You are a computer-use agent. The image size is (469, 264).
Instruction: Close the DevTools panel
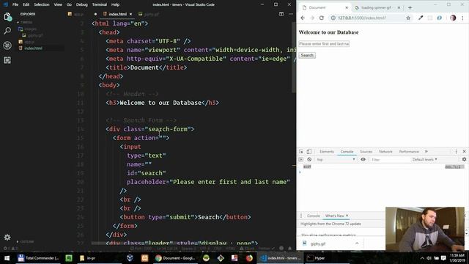(464, 152)
